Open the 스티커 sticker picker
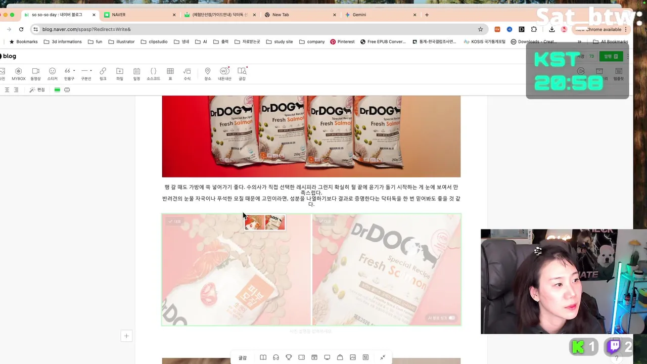The width and height of the screenshot is (647, 364). click(x=52, y=74)
